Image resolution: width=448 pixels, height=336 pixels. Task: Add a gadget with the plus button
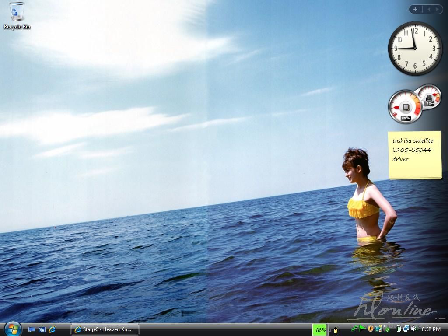tap(415, 9)
